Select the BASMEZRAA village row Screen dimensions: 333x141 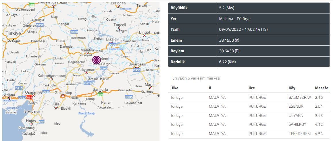tap(249, 97)
